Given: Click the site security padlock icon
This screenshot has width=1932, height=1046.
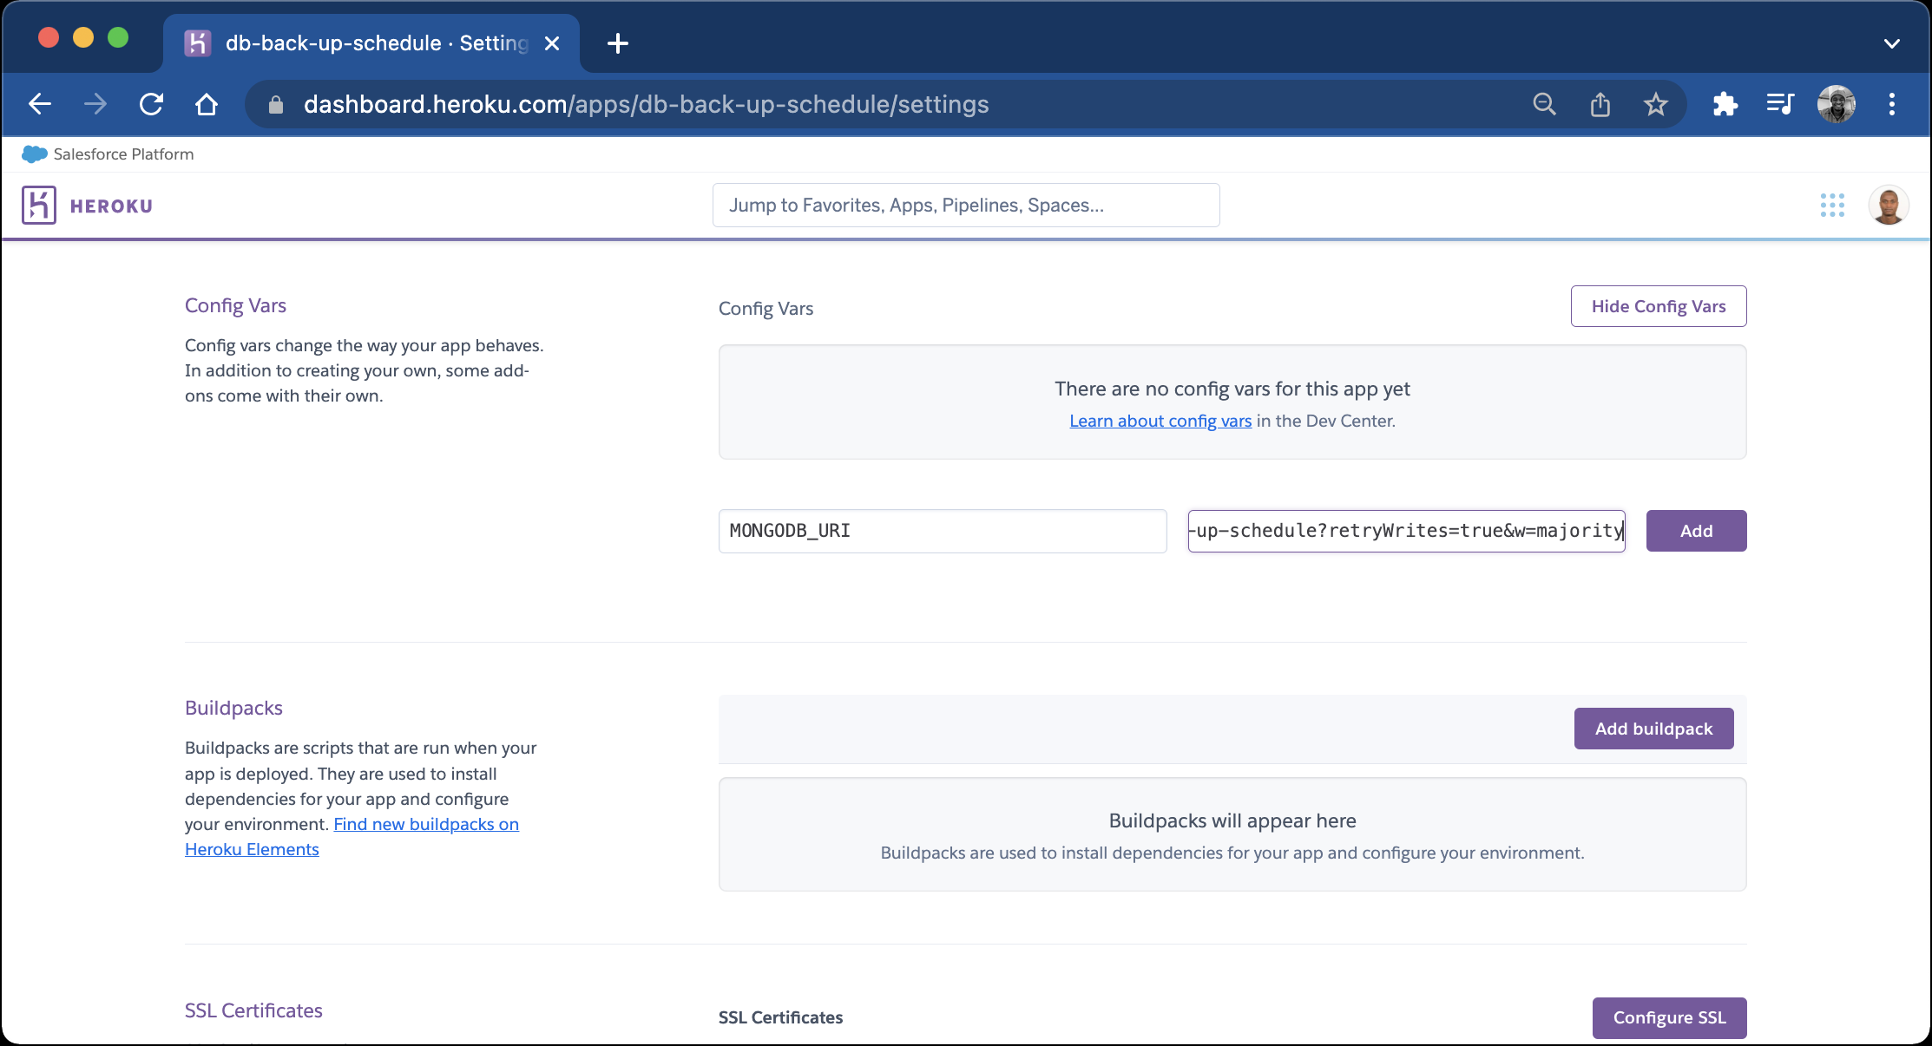Looking at the screenshot, I should (275, 104).
